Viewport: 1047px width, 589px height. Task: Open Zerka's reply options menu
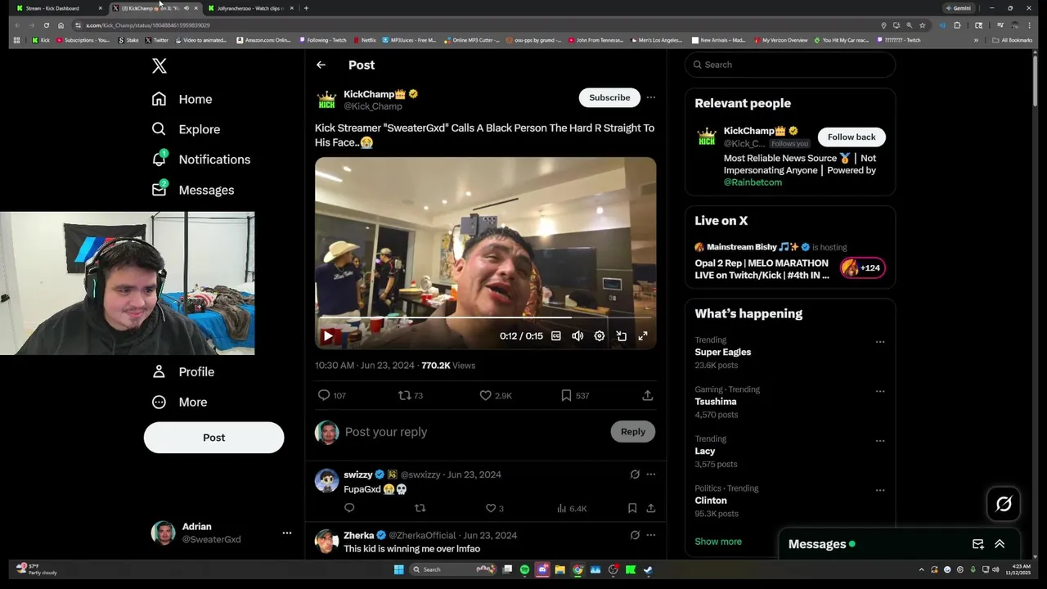click(650, 535)
